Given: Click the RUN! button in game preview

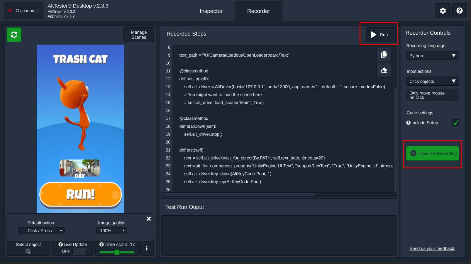Looking at the screenshot, I should [x=81, y=194].
